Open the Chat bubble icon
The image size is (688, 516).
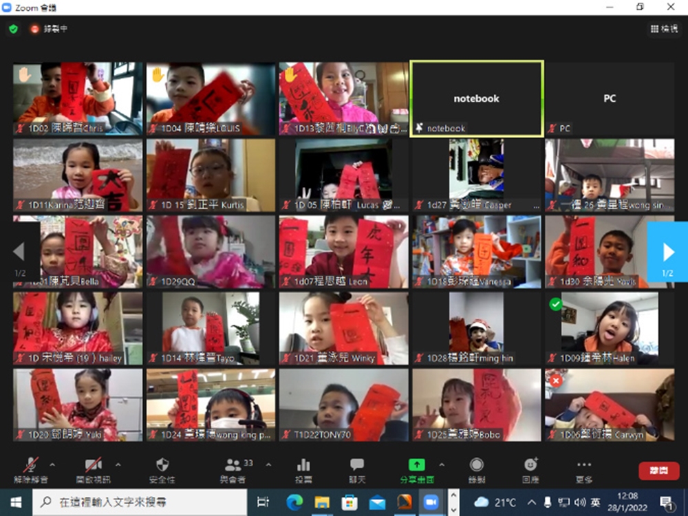(356, 469)
